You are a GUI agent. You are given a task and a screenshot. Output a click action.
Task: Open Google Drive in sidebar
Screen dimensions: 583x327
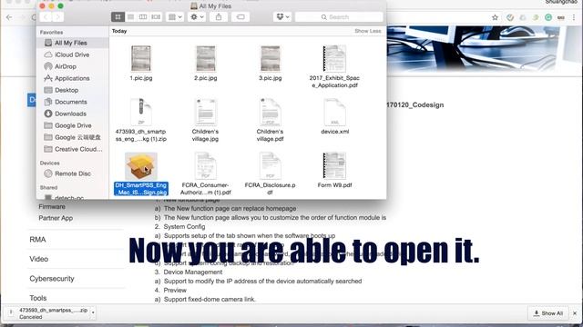tap(73, 125)
